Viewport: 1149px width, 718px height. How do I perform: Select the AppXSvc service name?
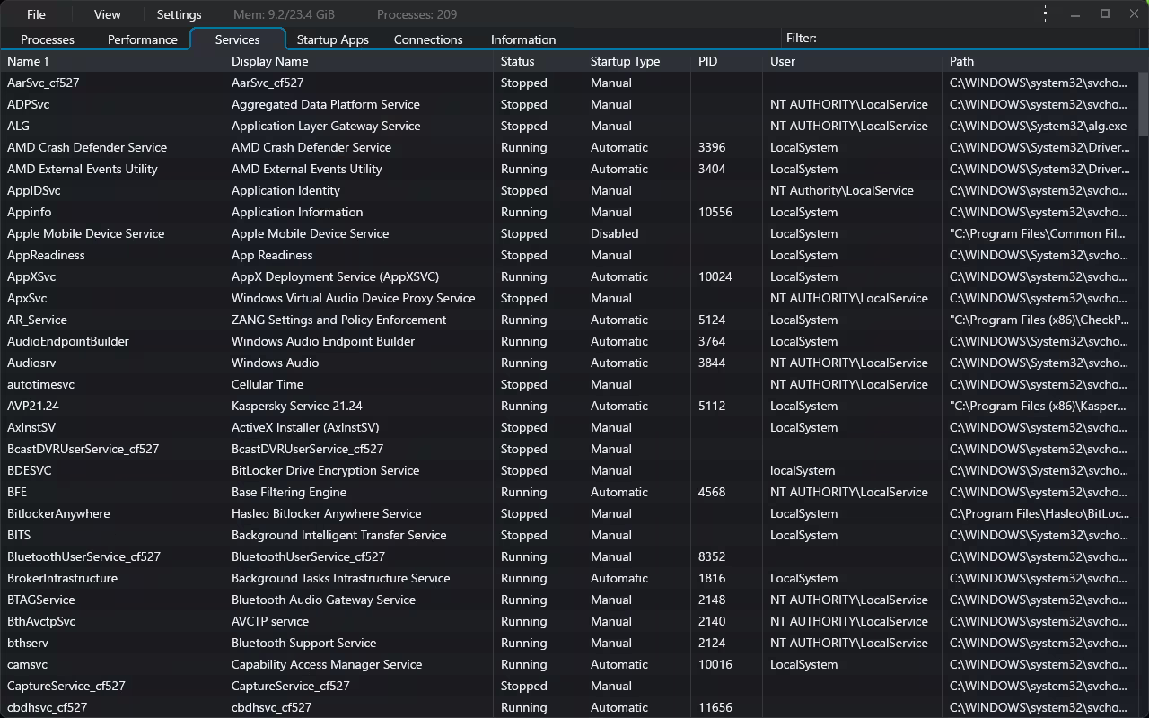pos(31,276)
